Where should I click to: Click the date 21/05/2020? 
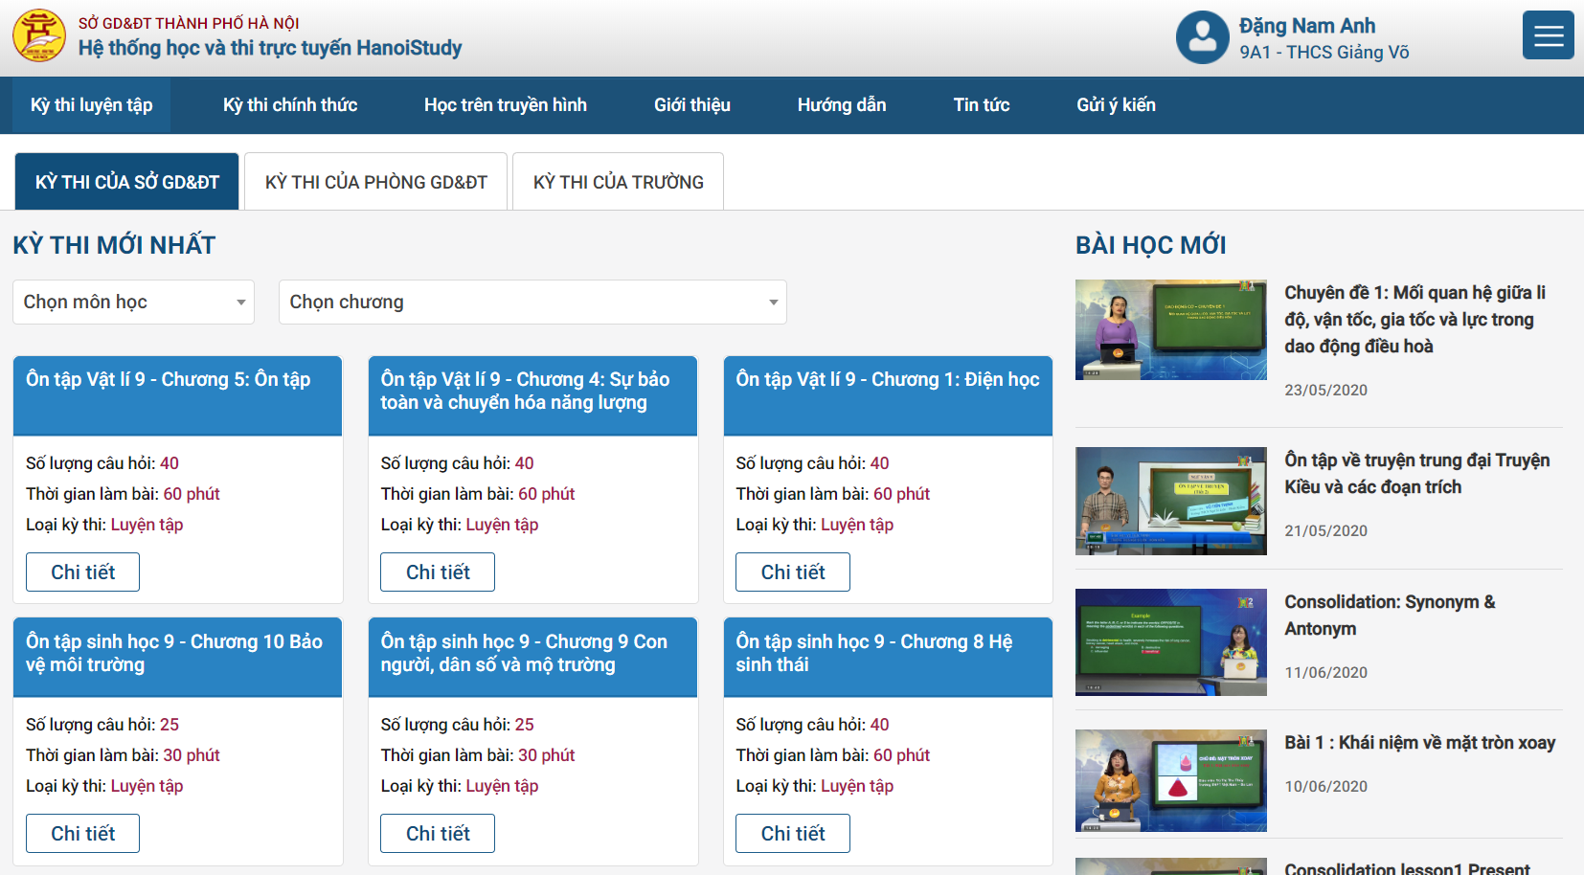coord(1326,531)
